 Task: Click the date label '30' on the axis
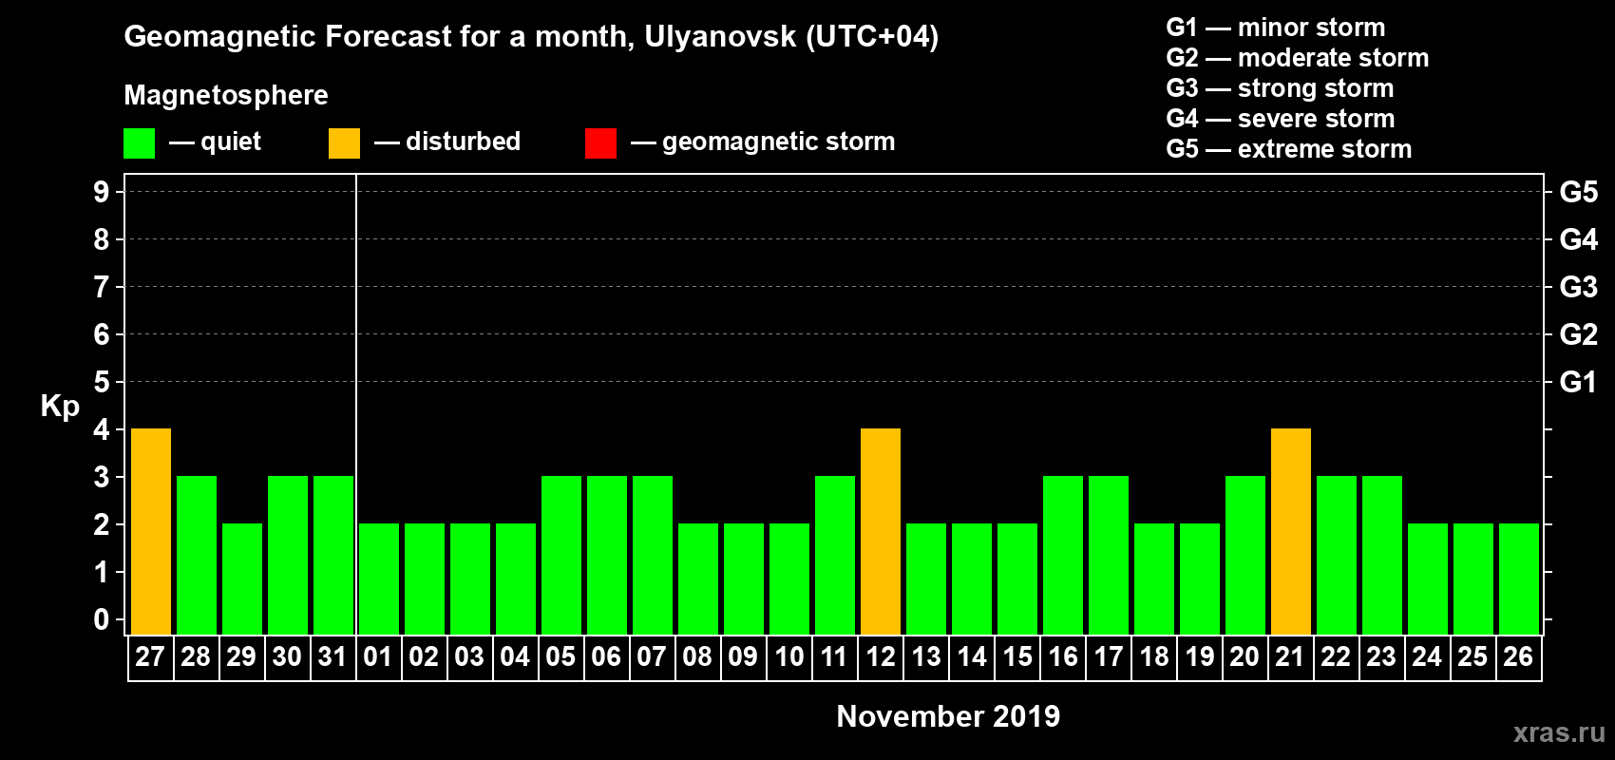point(287,657)
